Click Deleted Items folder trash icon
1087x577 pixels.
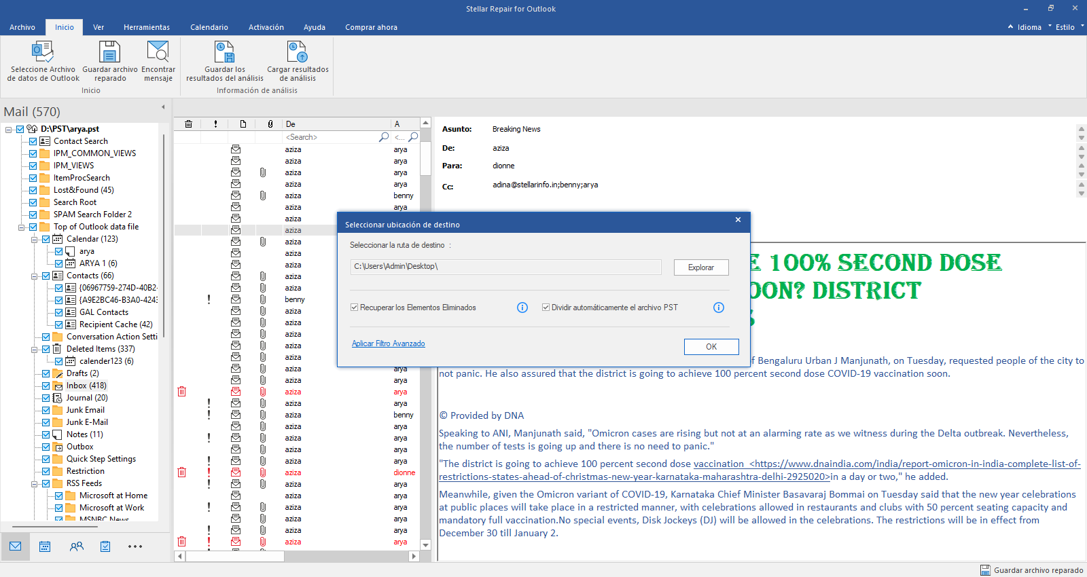click(57, 349)
